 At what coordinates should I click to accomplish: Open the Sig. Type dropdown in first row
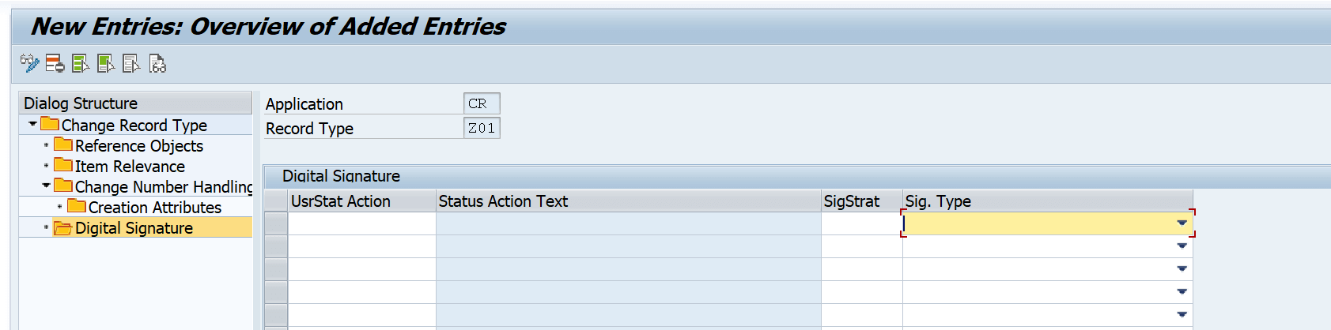click(x=1182, y=223)
